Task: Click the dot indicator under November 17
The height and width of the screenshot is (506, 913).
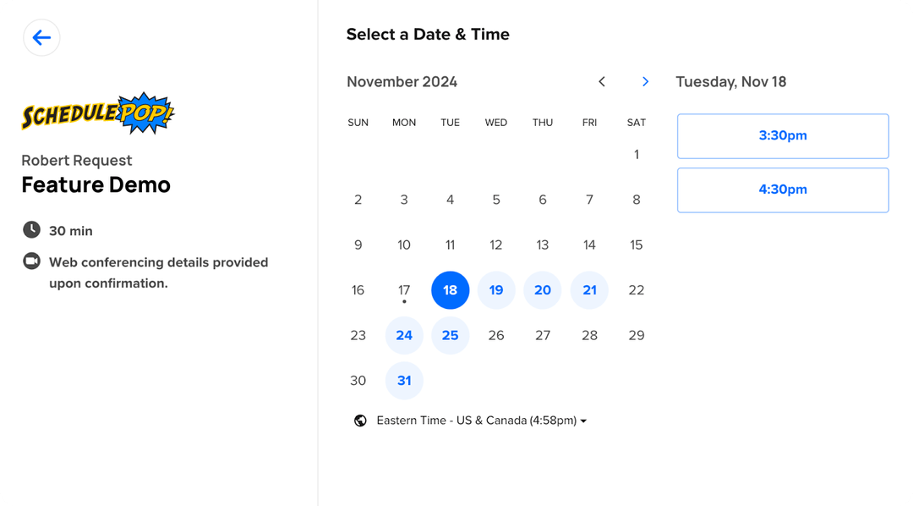Action: [x=404, y=301]
